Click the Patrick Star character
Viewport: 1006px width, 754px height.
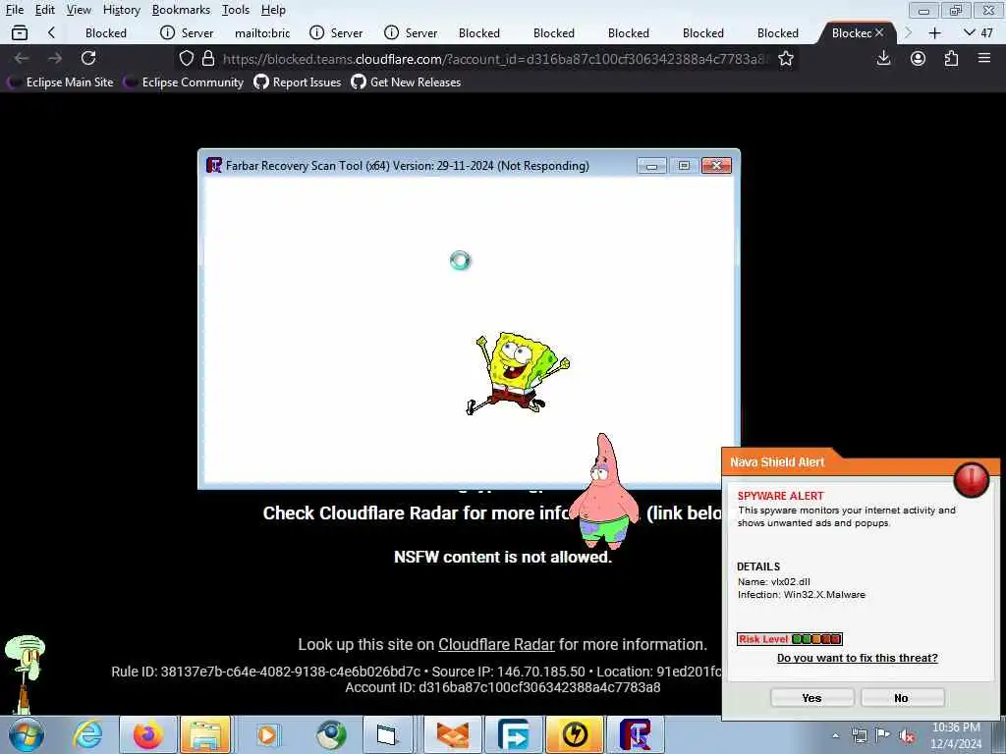click(x=604, y=492)
